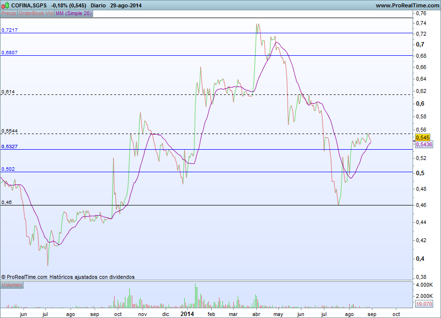Select the 0,5544 dashed level label
Viewport: 441px width, 318px height.
[10, 131]
